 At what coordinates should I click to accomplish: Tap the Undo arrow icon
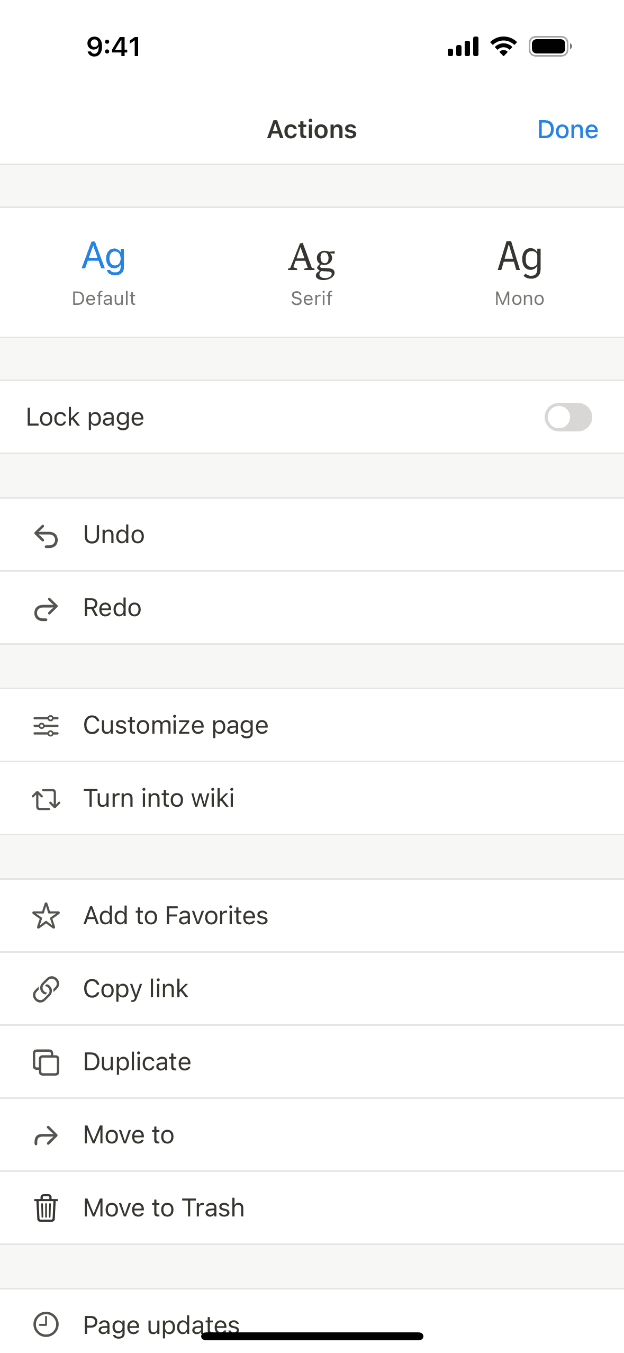click(46, 536)
